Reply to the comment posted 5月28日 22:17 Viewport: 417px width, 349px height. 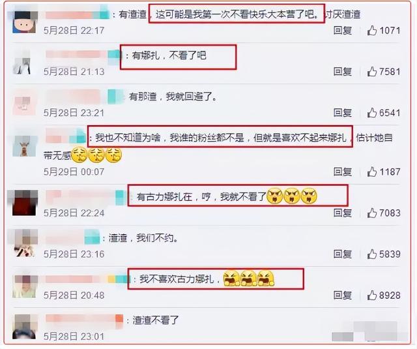[343, 31]
